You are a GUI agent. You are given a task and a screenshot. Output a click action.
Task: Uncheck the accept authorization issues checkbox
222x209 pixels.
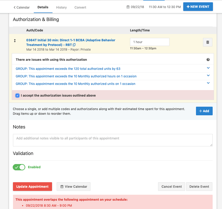coord(17,96)
